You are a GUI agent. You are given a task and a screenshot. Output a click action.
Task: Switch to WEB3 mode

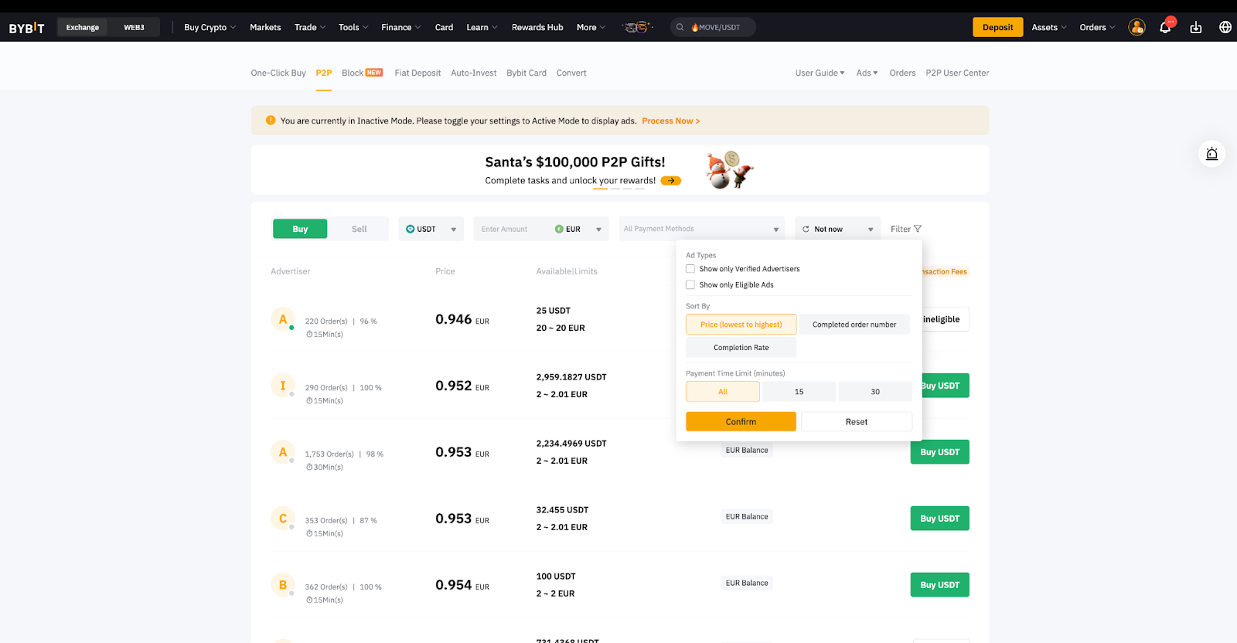point(134,27)
